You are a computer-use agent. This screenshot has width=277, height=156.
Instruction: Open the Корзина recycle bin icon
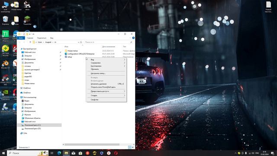click(x=5, y=20)
